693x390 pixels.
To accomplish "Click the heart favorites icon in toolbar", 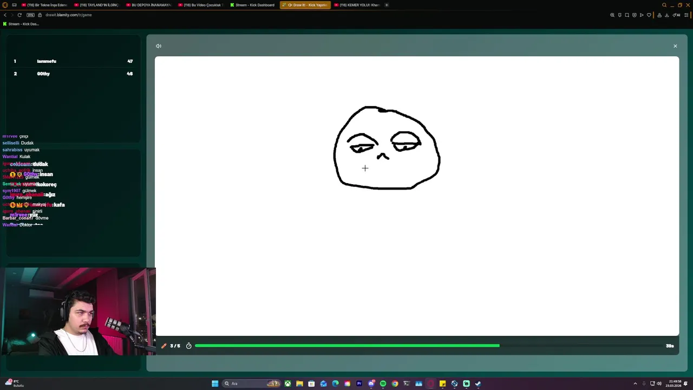I will point(649,15).
